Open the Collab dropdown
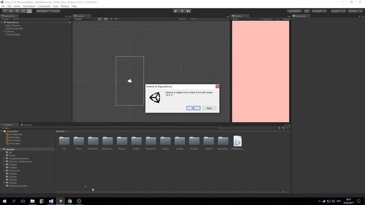Image resolution: width=365 pixels, height=205 pixels. 294,11
